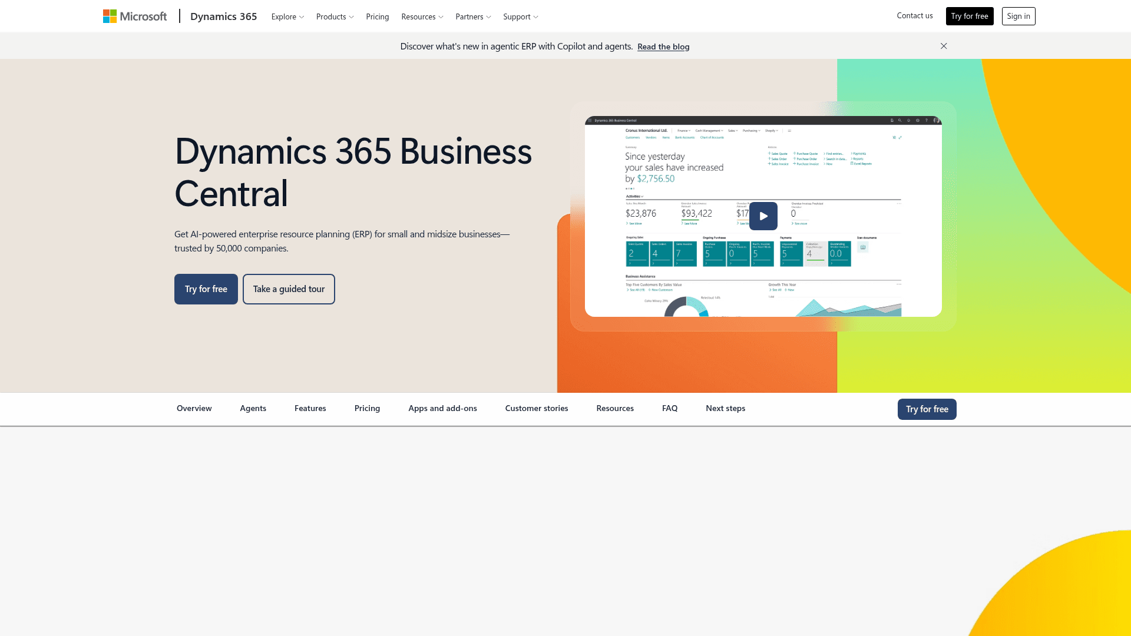Switch to the Overview tab
1131x636 pixels.
coord(194,409)
